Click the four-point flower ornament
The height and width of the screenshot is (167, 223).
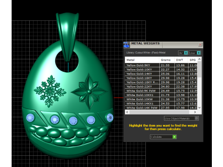click(89, 91)
